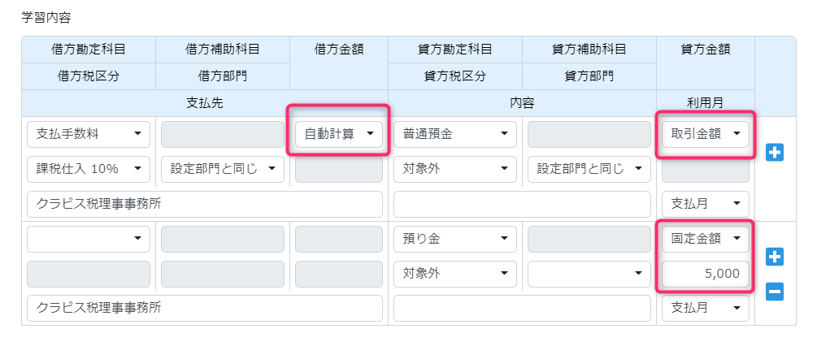This screenshot has width=817, height=346.
Task: Open second row 支払月 dropdown
Action: click(706, 308)
